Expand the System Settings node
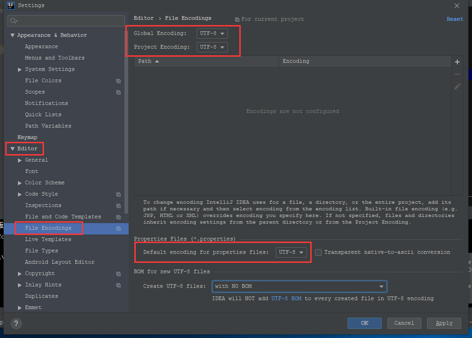Image resolution: width=472 pixels, height=338 pixels. click(19, 69)
